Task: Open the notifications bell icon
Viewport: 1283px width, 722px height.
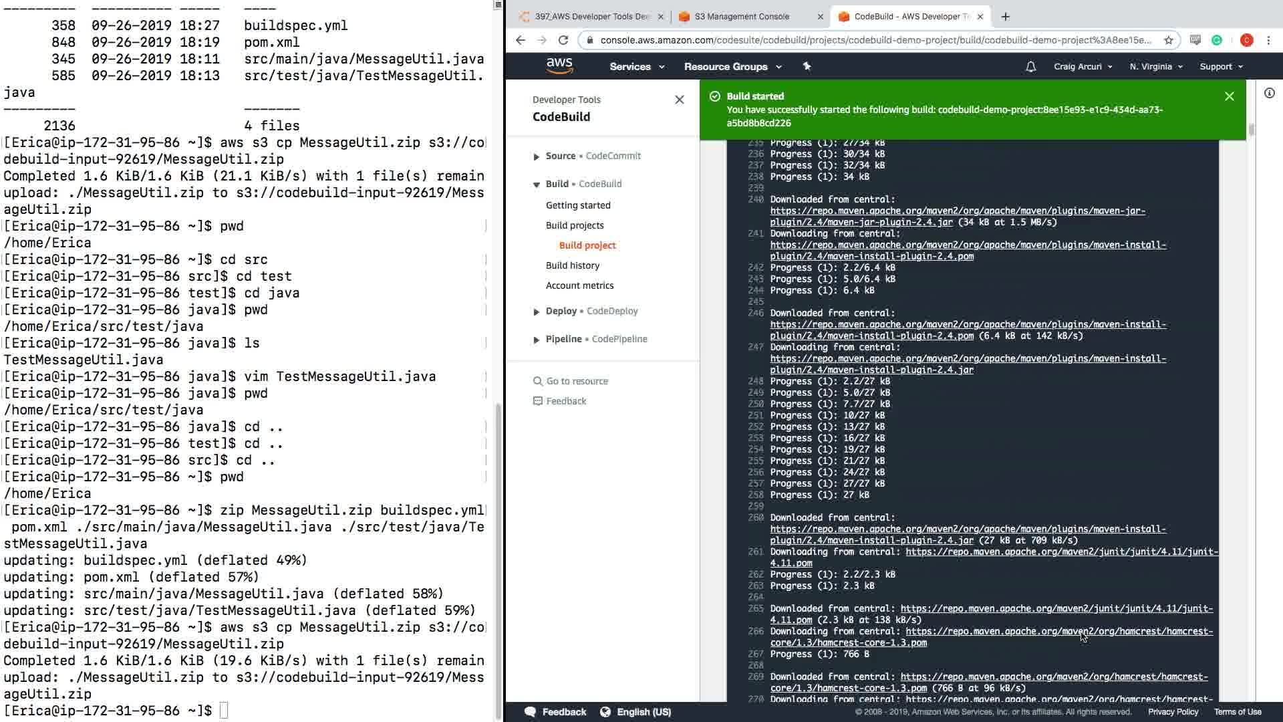Action: (1030, 67)
